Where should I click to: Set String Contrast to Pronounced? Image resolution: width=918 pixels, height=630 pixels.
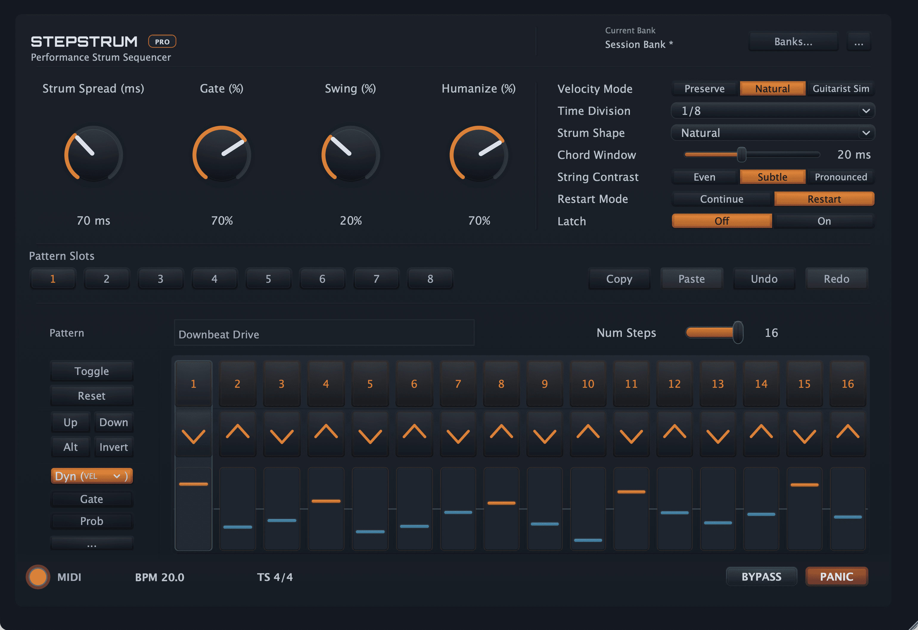coord(841,177)
